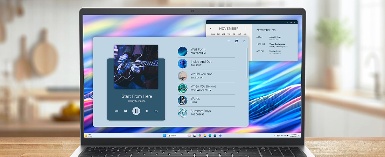Pause the currently playing song
This screenshot has width=385, height=157.
coord(136,111)
